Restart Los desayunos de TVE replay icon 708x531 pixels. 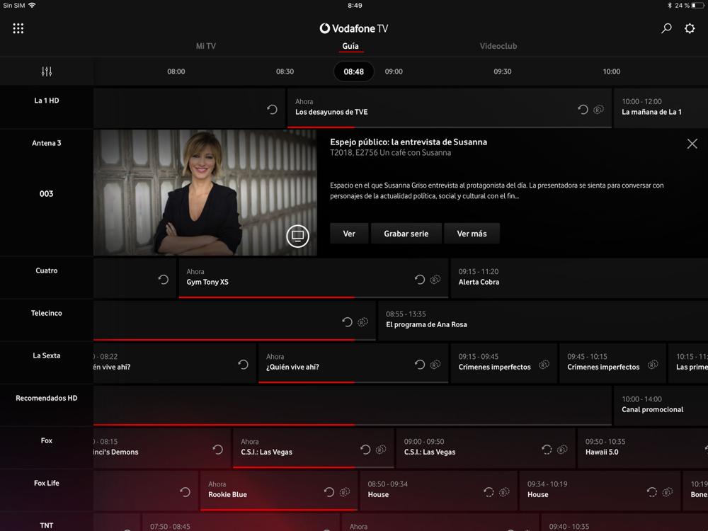(583, 109)
